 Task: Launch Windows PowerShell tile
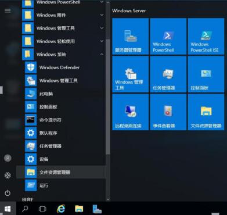(168, 37)
